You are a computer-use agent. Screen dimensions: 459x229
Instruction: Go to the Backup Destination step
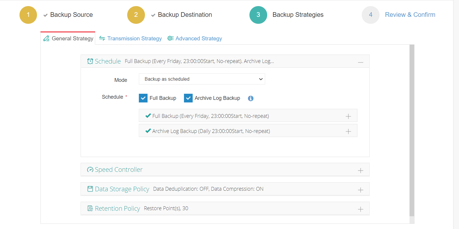pos(185,15)
